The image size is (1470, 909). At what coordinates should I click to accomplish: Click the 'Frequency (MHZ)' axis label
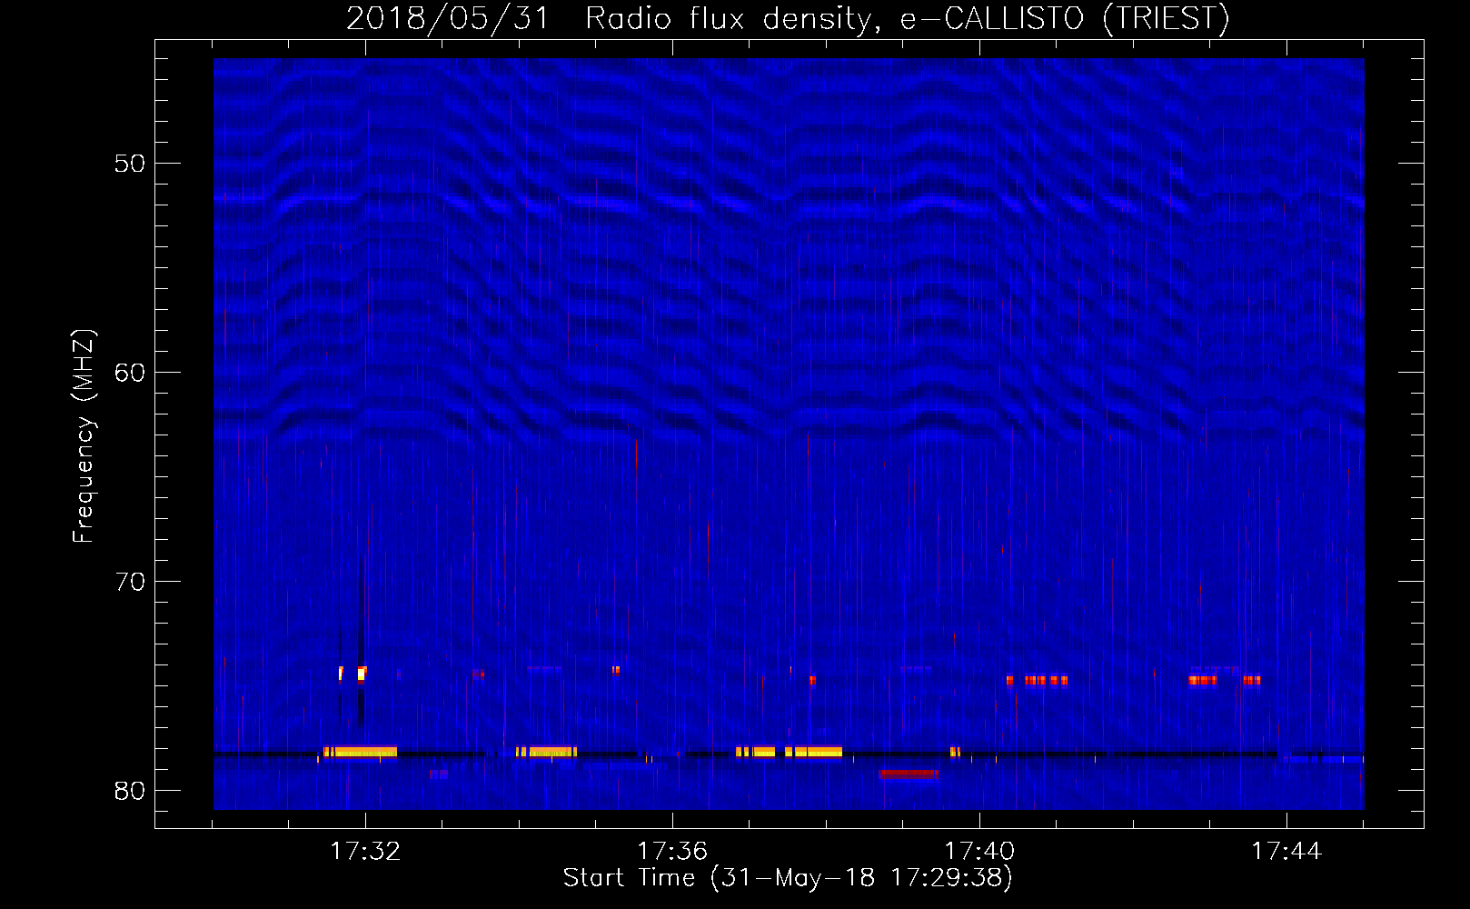click(83, 436)
